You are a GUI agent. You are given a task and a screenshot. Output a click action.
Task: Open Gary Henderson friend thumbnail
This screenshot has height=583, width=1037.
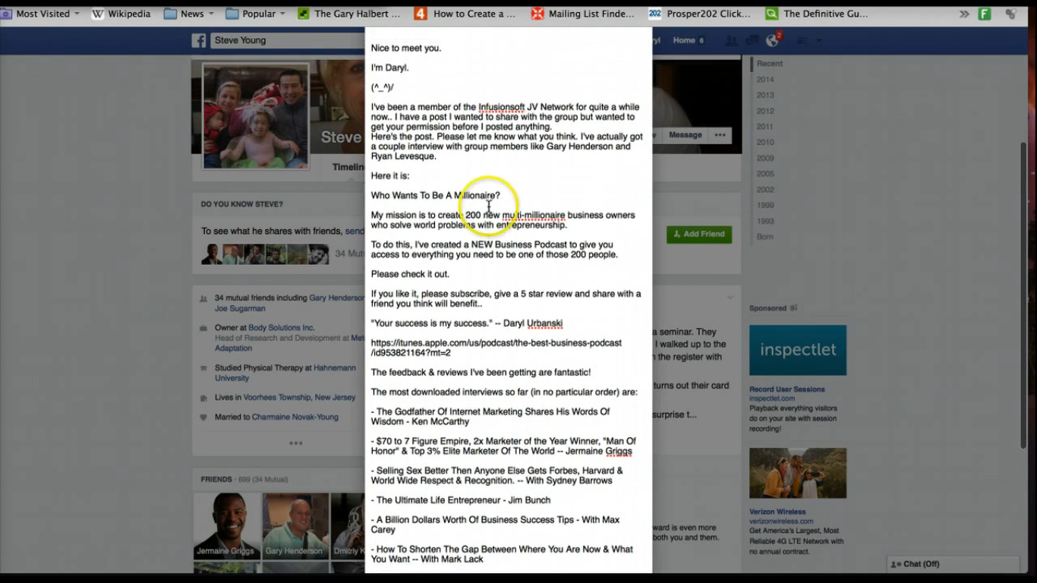(x=295, y=527)
